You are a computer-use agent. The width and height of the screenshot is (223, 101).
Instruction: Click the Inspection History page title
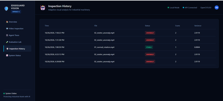click(x=60, y=6)
